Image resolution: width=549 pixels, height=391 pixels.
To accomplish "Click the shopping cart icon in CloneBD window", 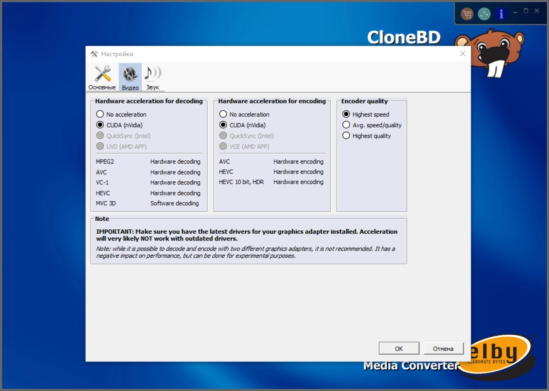I will point(467,14).
